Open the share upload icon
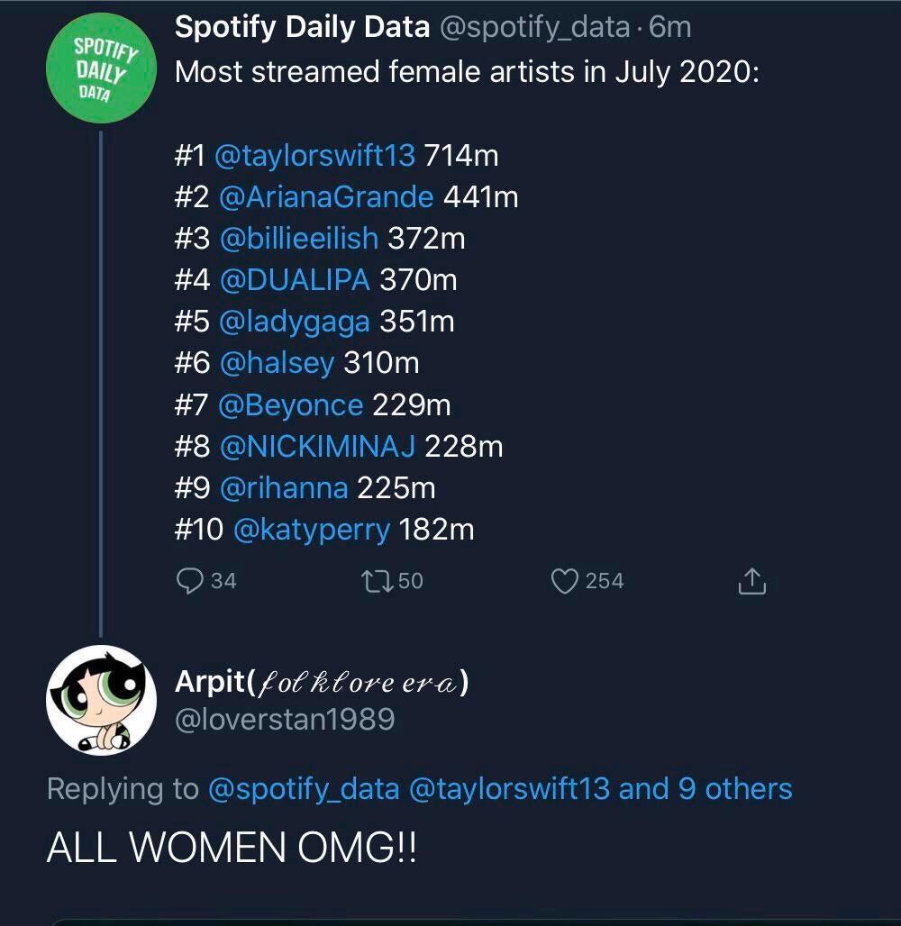 (x=751, y=582)
